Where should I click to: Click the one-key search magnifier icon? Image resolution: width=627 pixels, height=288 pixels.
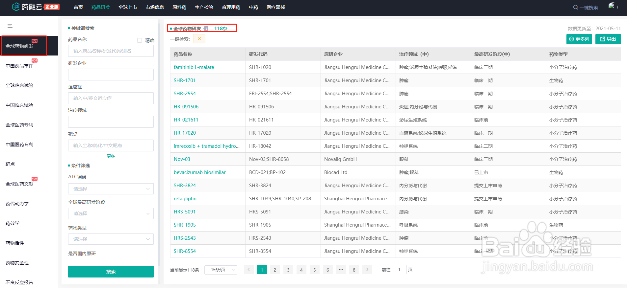pos(575,7)
